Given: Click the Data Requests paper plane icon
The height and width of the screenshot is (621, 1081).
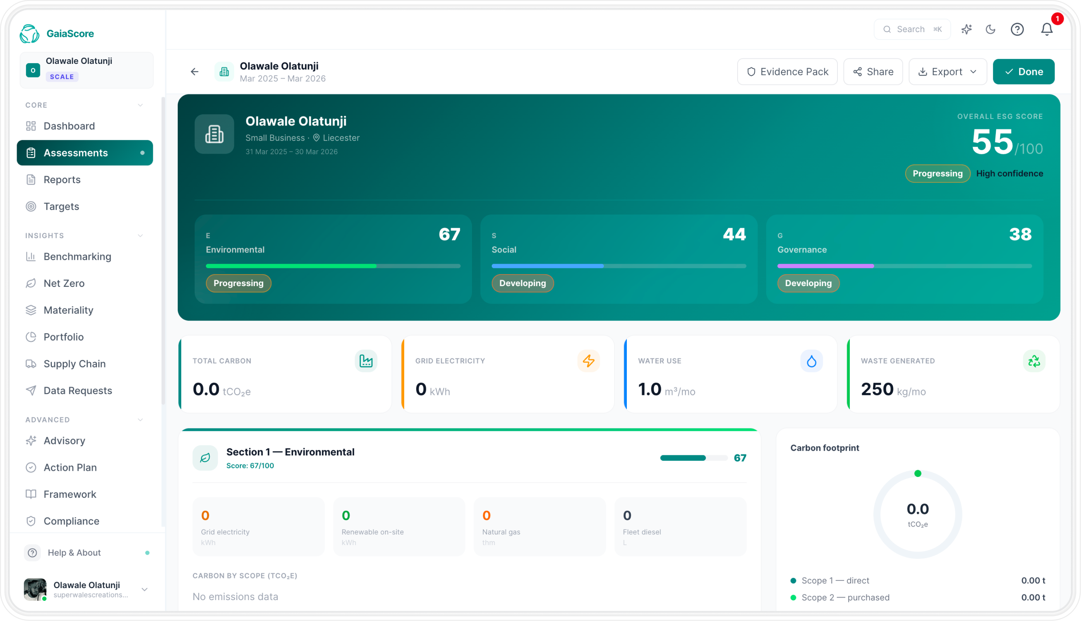Looking at the screenshot, I should [x=31, y=391].
